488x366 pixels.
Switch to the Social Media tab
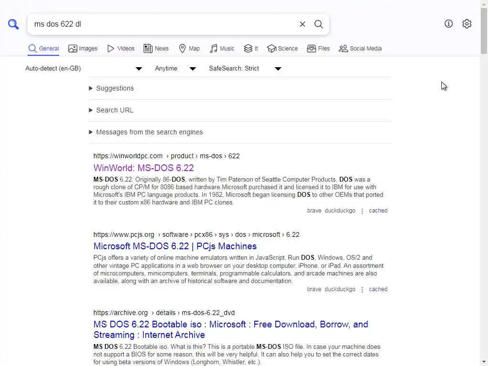360,49
